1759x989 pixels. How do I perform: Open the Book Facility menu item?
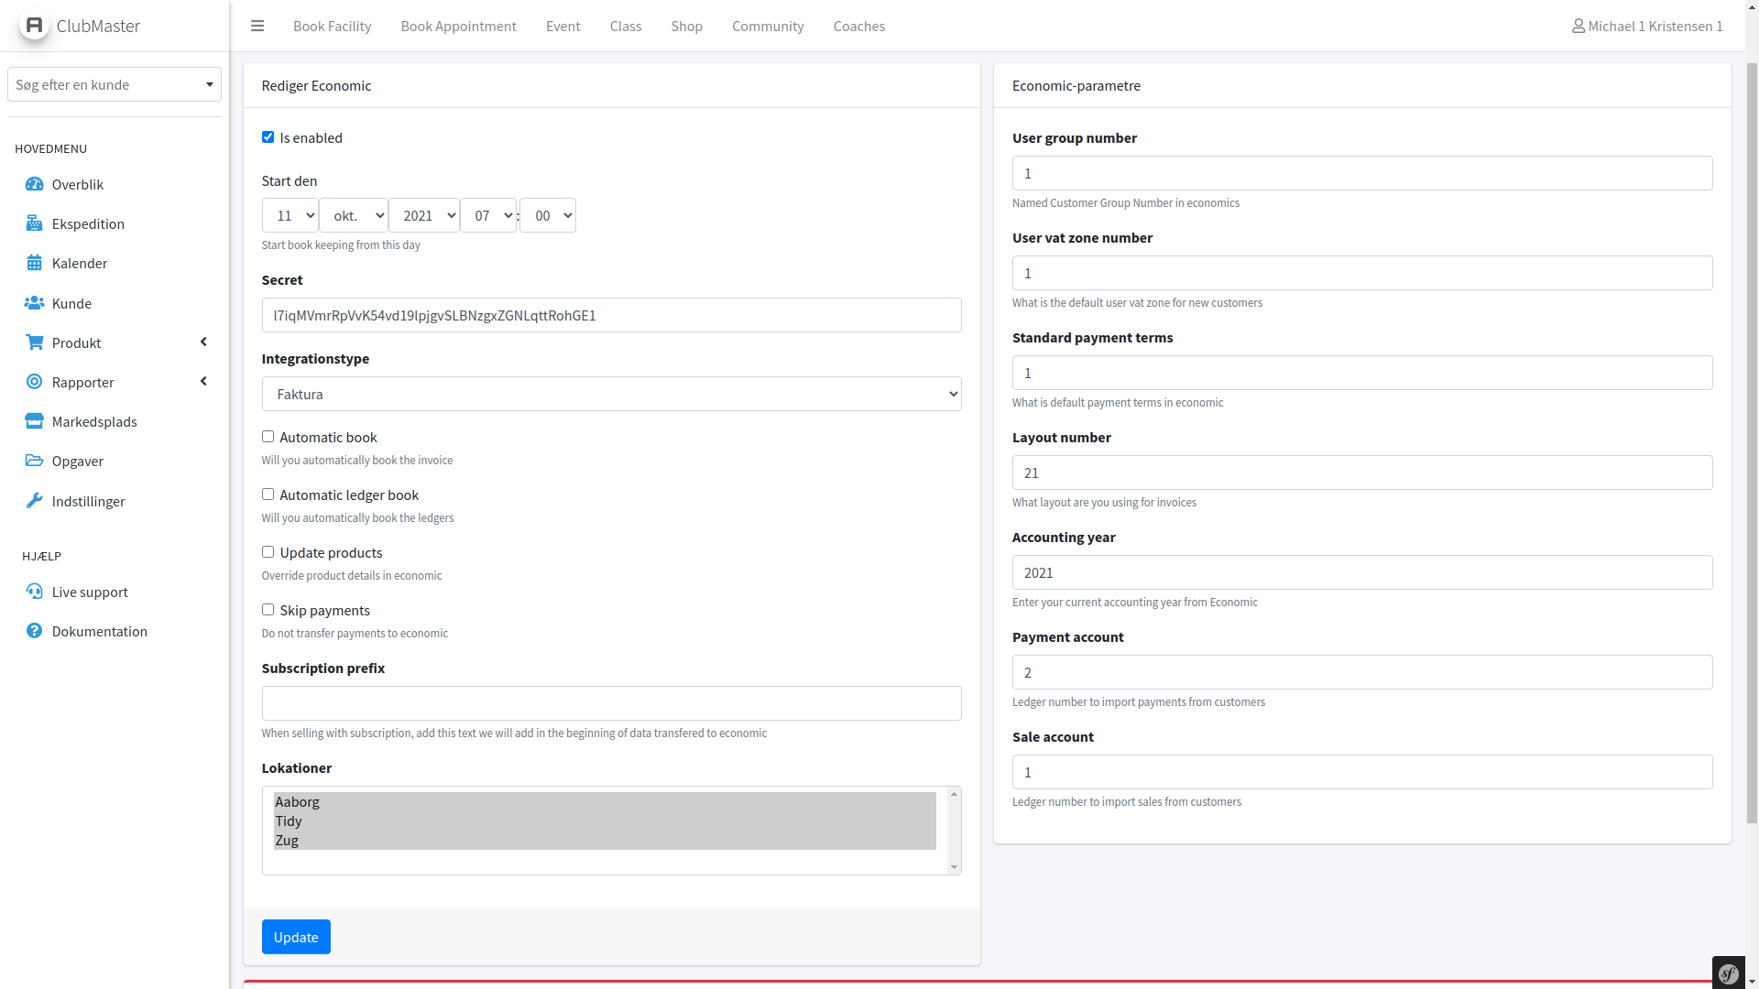[332, 26]
